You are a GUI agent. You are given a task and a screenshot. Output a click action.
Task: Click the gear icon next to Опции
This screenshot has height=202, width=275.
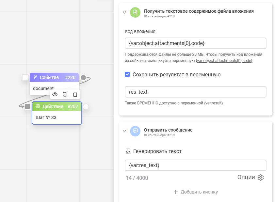click(261, 178)
